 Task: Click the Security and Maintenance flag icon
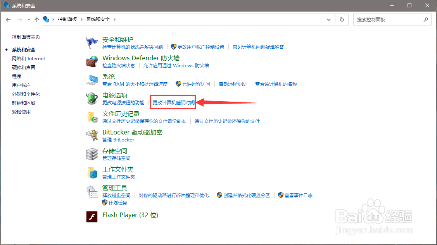pos(92,43)
